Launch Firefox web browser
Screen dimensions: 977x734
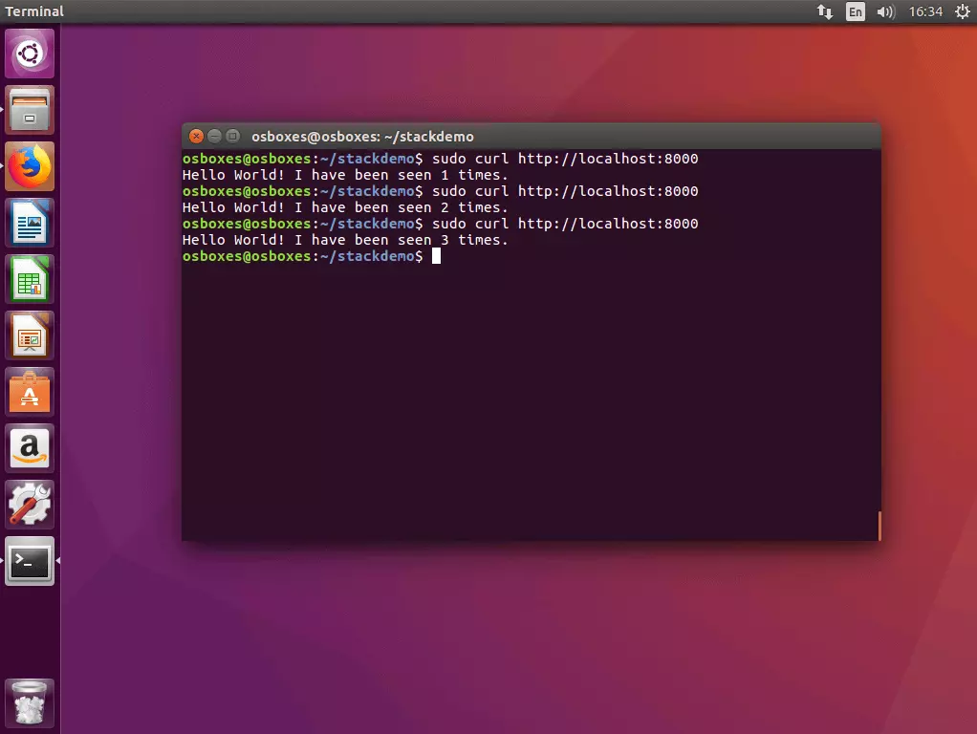pyautogui.click(x=30, y=167)
